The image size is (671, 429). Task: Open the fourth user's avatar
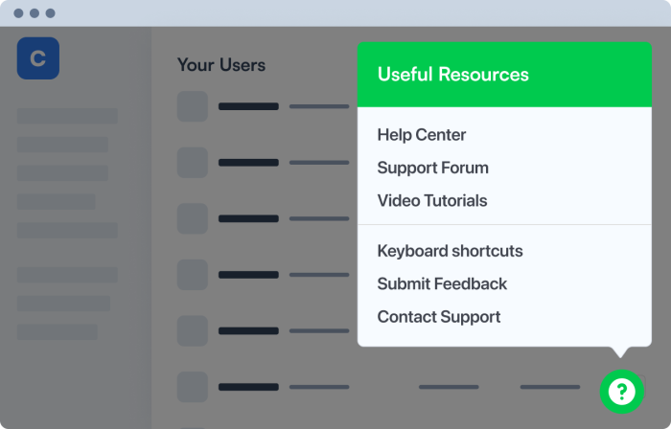click(193, 275)
